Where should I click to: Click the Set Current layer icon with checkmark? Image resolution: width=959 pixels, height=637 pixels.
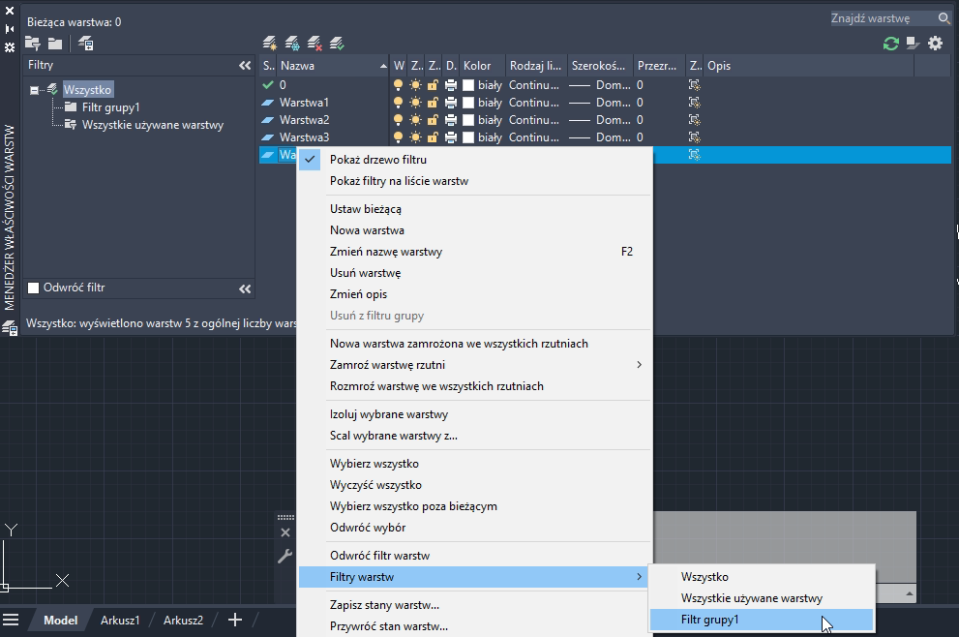coord(337,44)
